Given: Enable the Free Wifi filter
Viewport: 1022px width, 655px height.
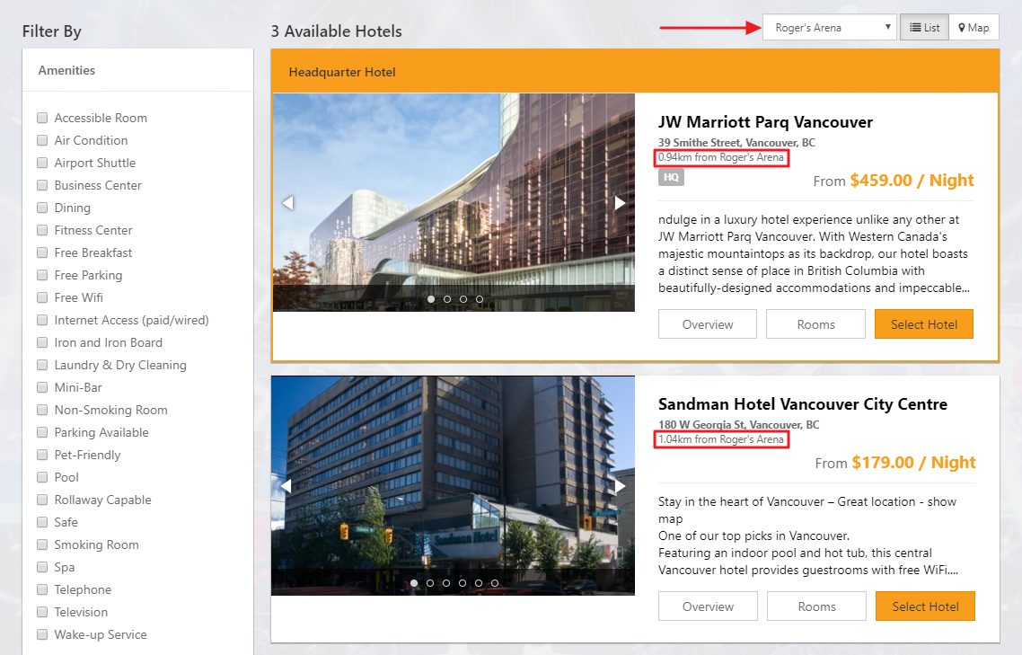Looking at the screenshot, I should tap(42, 297).
